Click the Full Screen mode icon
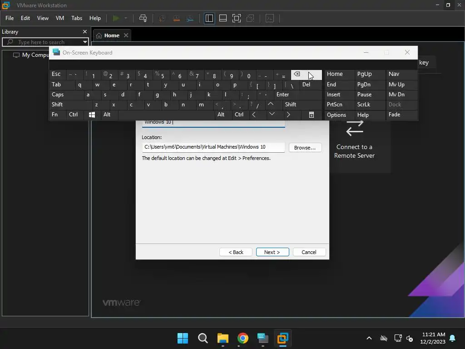The image size is (465, 349). pyautogui.click(x=236, y=18)
